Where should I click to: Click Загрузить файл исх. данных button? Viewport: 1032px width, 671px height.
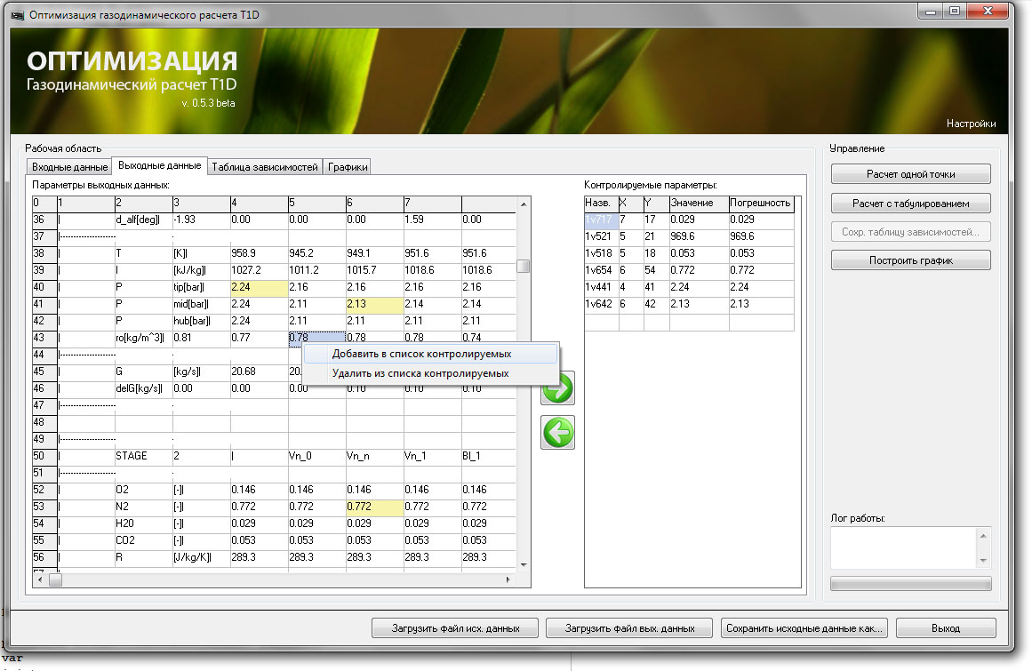click(x=455, y=628)
